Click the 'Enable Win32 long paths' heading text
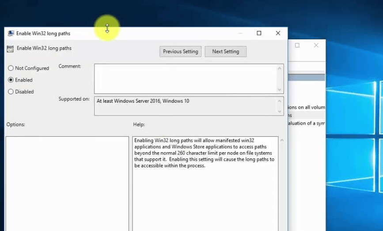 tap(44, 48)
